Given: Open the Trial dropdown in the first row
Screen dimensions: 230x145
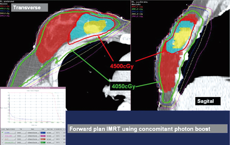Looking at the screenshot, I should (x=21, y=133).
